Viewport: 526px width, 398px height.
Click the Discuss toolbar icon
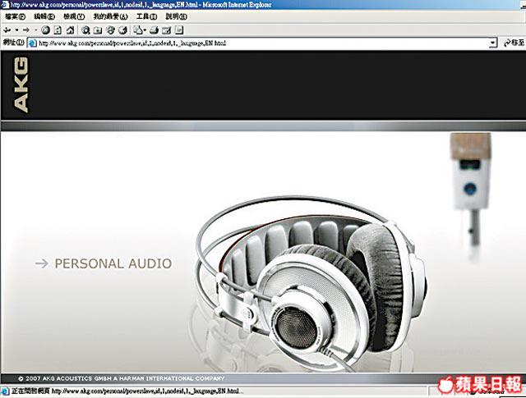[179, 30]
